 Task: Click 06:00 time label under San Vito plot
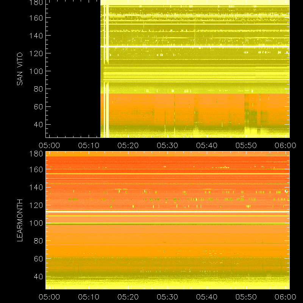point(286,145)
